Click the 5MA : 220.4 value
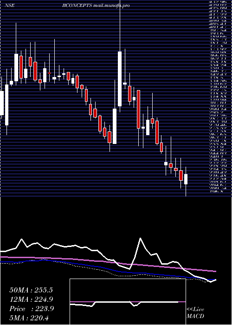232x325 pixels. point(29,318)
